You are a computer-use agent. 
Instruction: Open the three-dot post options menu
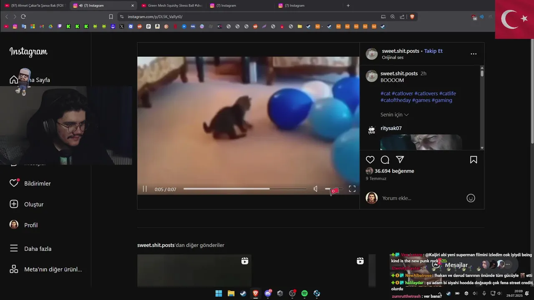pos(474,54)
